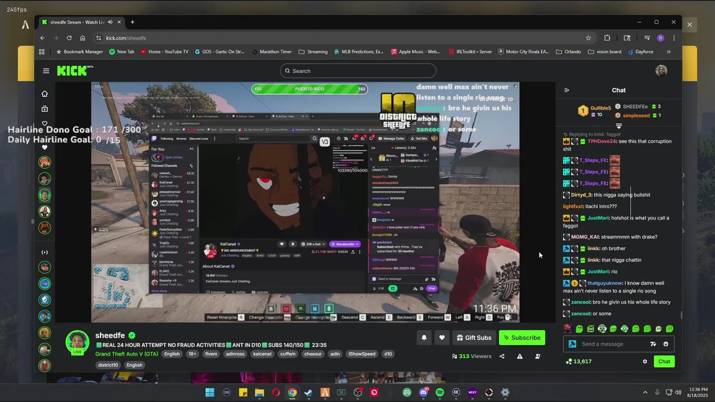Collapse the chat panel with arrow icon
The image size is (715, 402).
click(x=566, y=90)
